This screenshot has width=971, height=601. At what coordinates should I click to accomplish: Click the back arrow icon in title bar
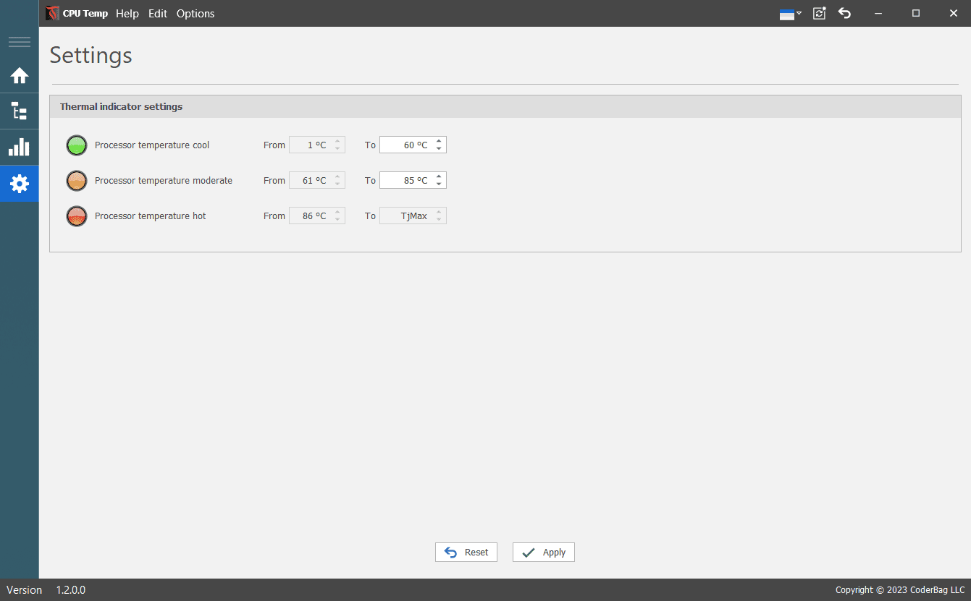[844, 13]
